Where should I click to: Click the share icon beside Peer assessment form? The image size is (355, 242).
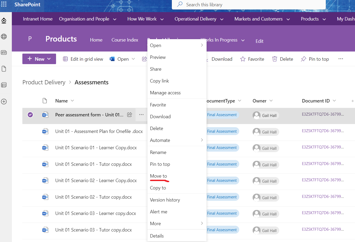click(129, 115)
